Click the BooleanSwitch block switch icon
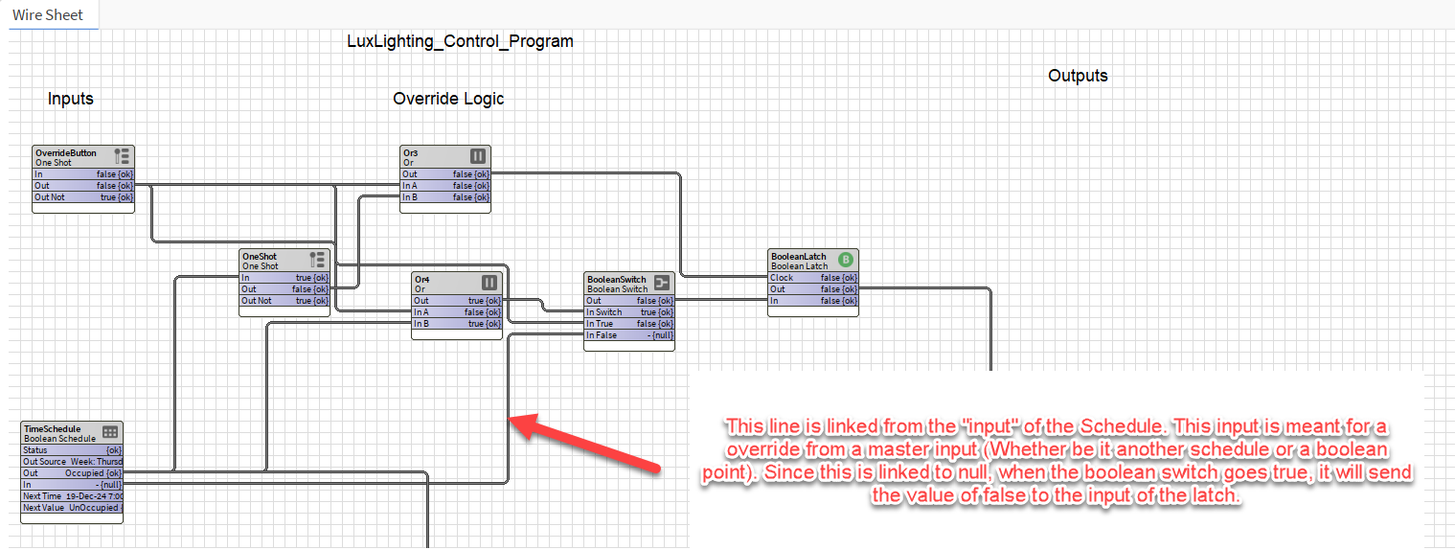 (x=662, y=283)
